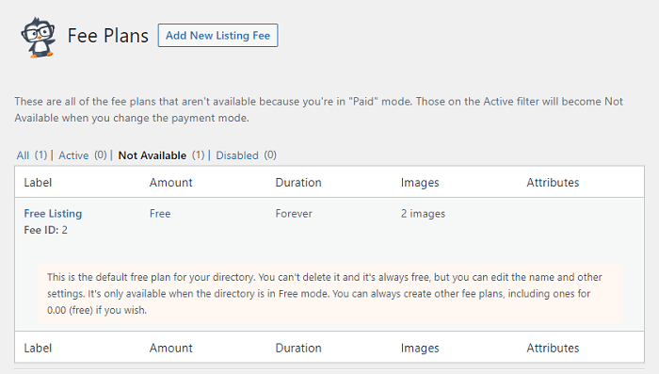Open the Disabled filter

coord(237,155)
